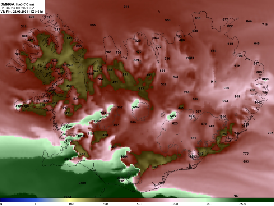Click the 1775 height value
274x206 pixels.
click(x=69, y=141)
